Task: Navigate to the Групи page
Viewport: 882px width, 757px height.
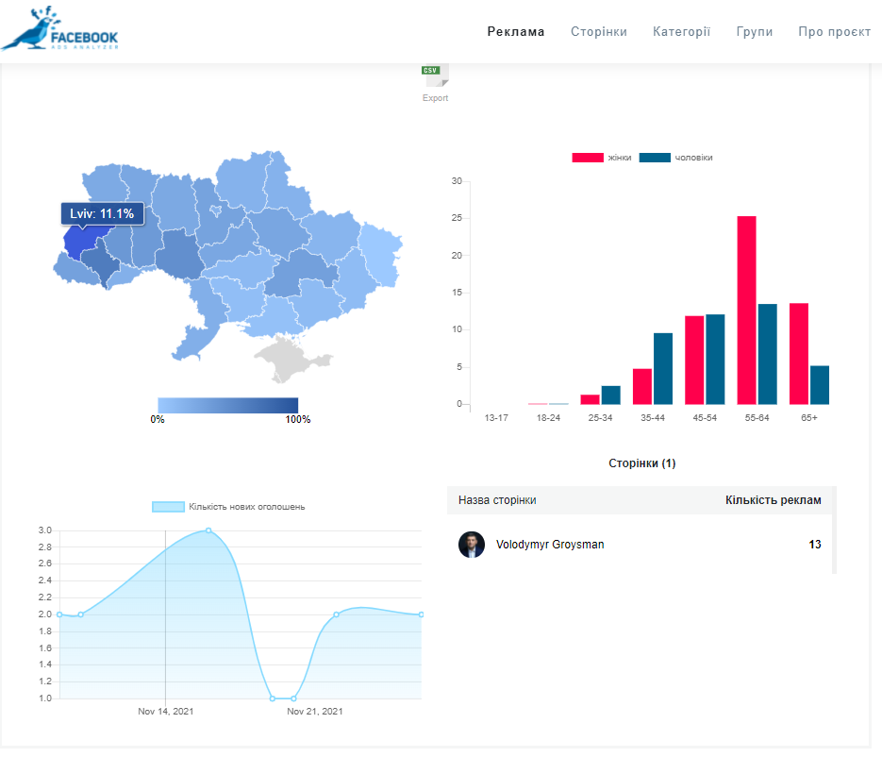Action: point(754,31)
